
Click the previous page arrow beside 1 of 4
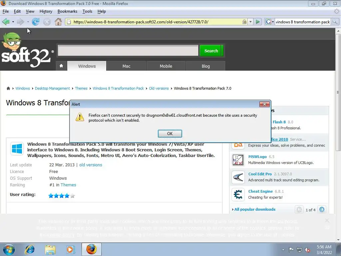point(299,209)
